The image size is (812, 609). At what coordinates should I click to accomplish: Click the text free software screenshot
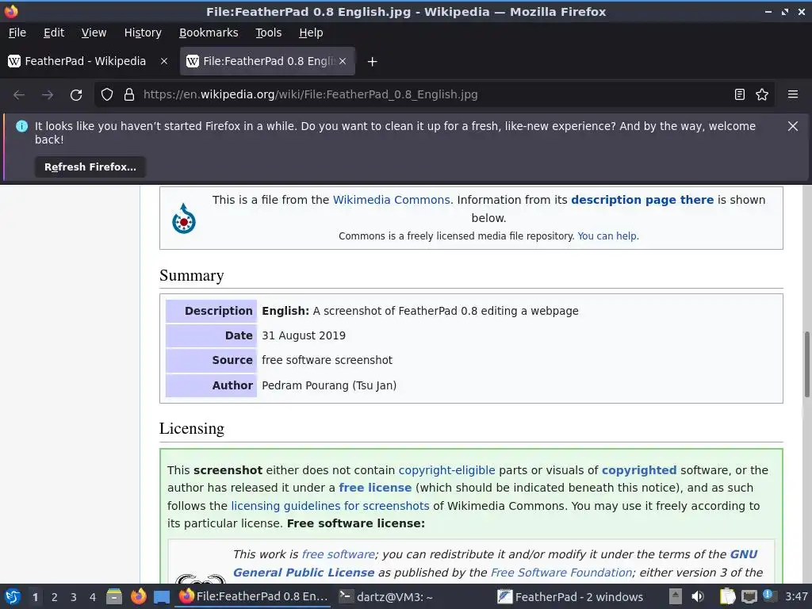[327, 361]
